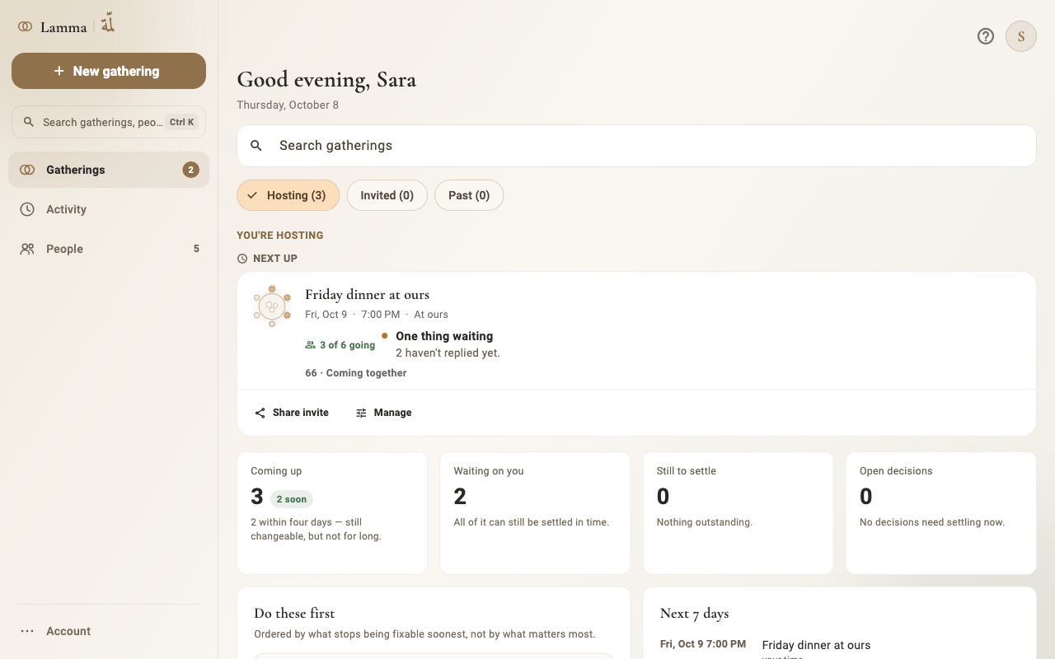Open Friday dinner at ours in Next 7 days

(x=816, y=645)
